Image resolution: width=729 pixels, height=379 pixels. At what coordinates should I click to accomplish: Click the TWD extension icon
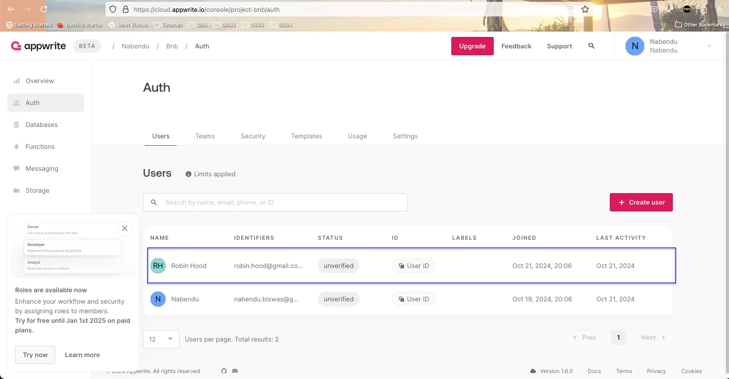click(687, 9)
